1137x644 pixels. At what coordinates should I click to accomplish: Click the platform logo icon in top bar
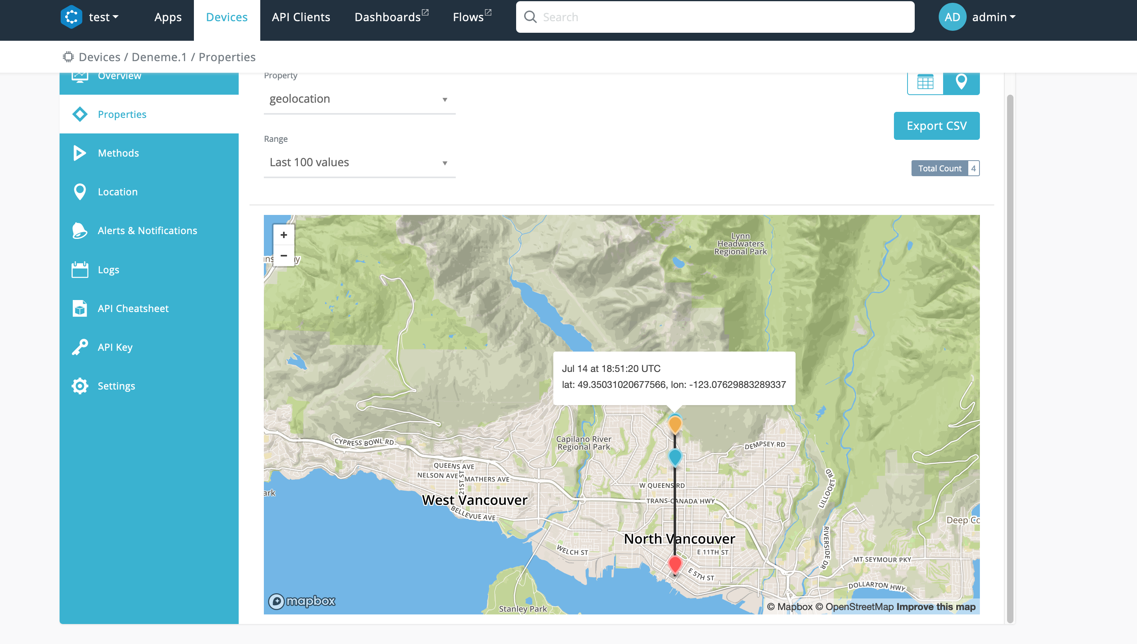(x=71, y=17)
